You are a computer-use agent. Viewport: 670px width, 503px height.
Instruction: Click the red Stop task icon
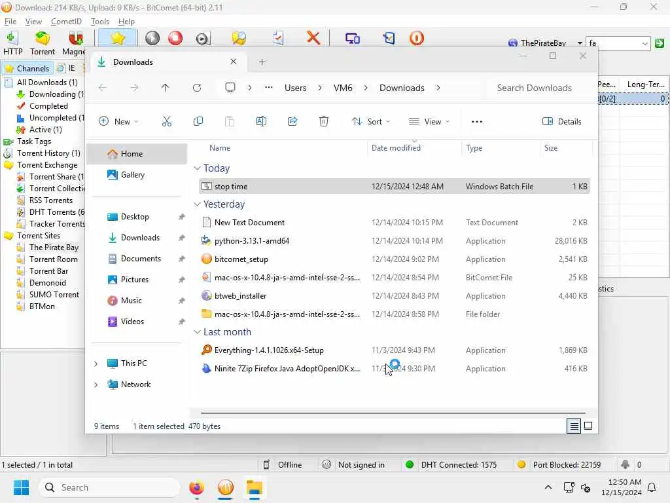(x=175, y=38)
